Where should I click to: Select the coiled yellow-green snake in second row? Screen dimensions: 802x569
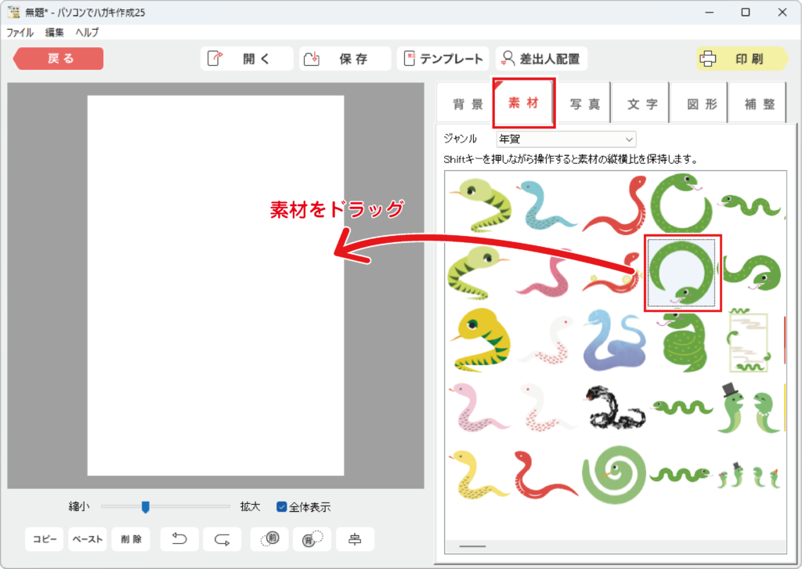pos(479,272)
